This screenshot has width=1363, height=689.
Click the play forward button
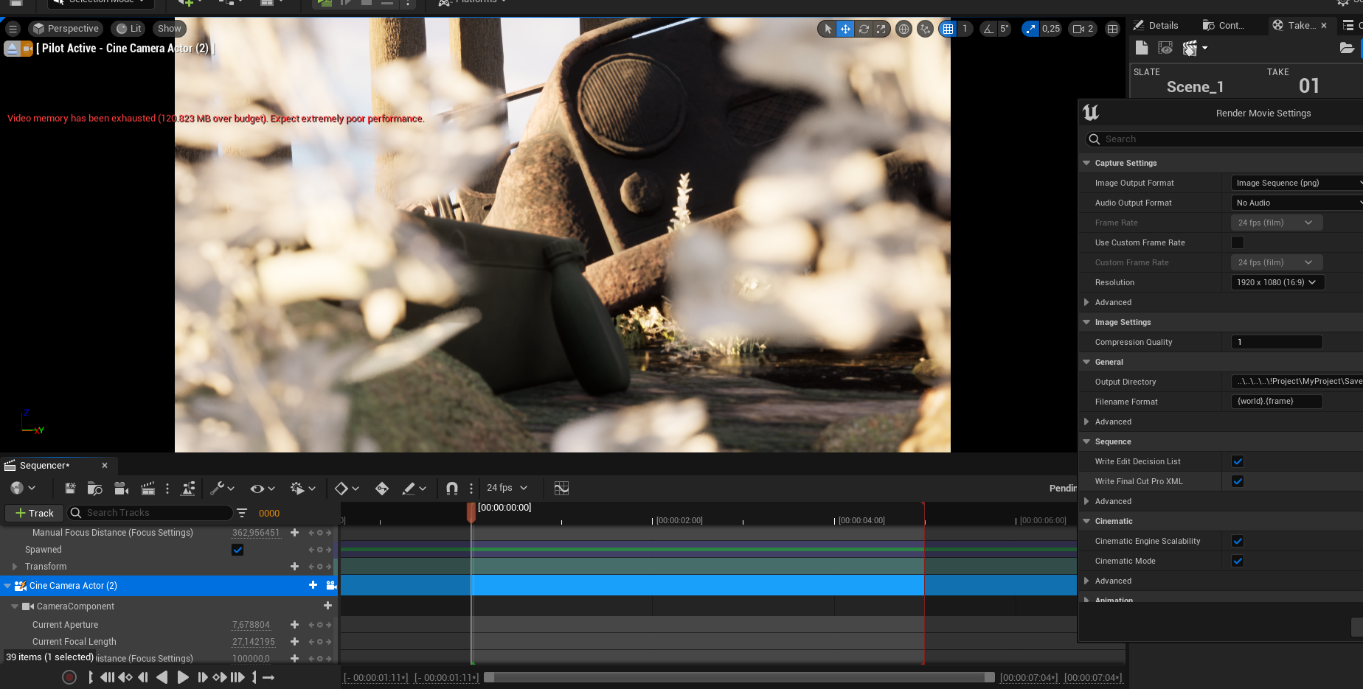[183, 677]
